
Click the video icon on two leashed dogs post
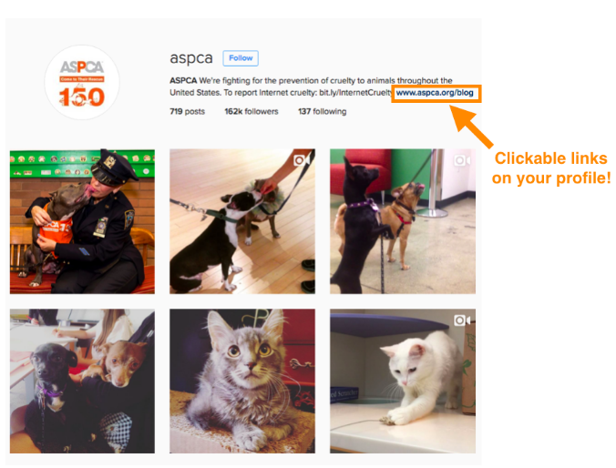click(x=462, y=160)
